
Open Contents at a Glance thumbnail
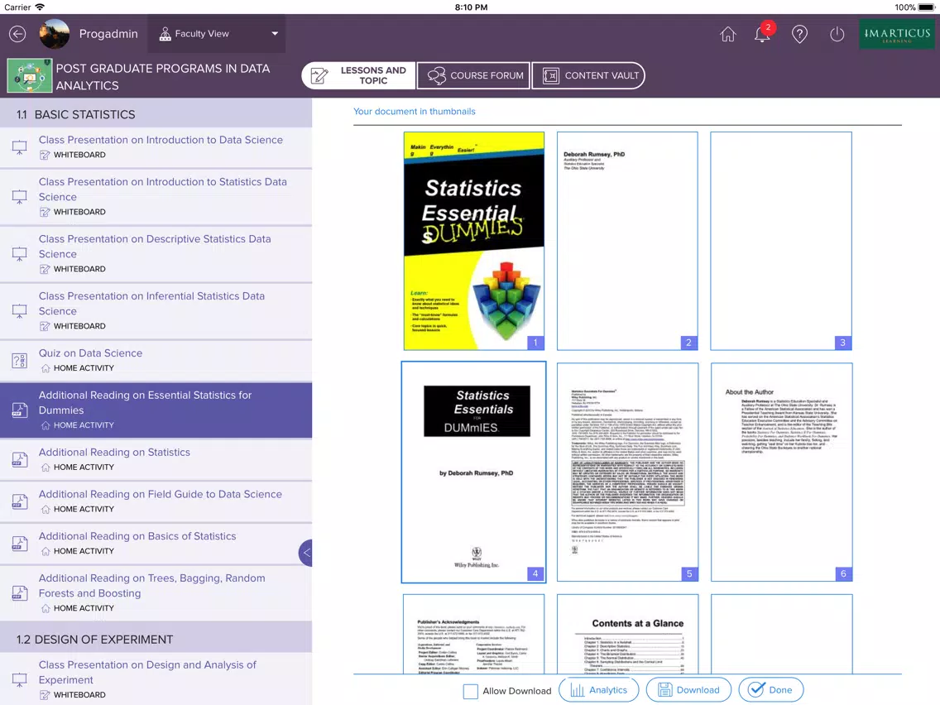click(x=627, y=634)
